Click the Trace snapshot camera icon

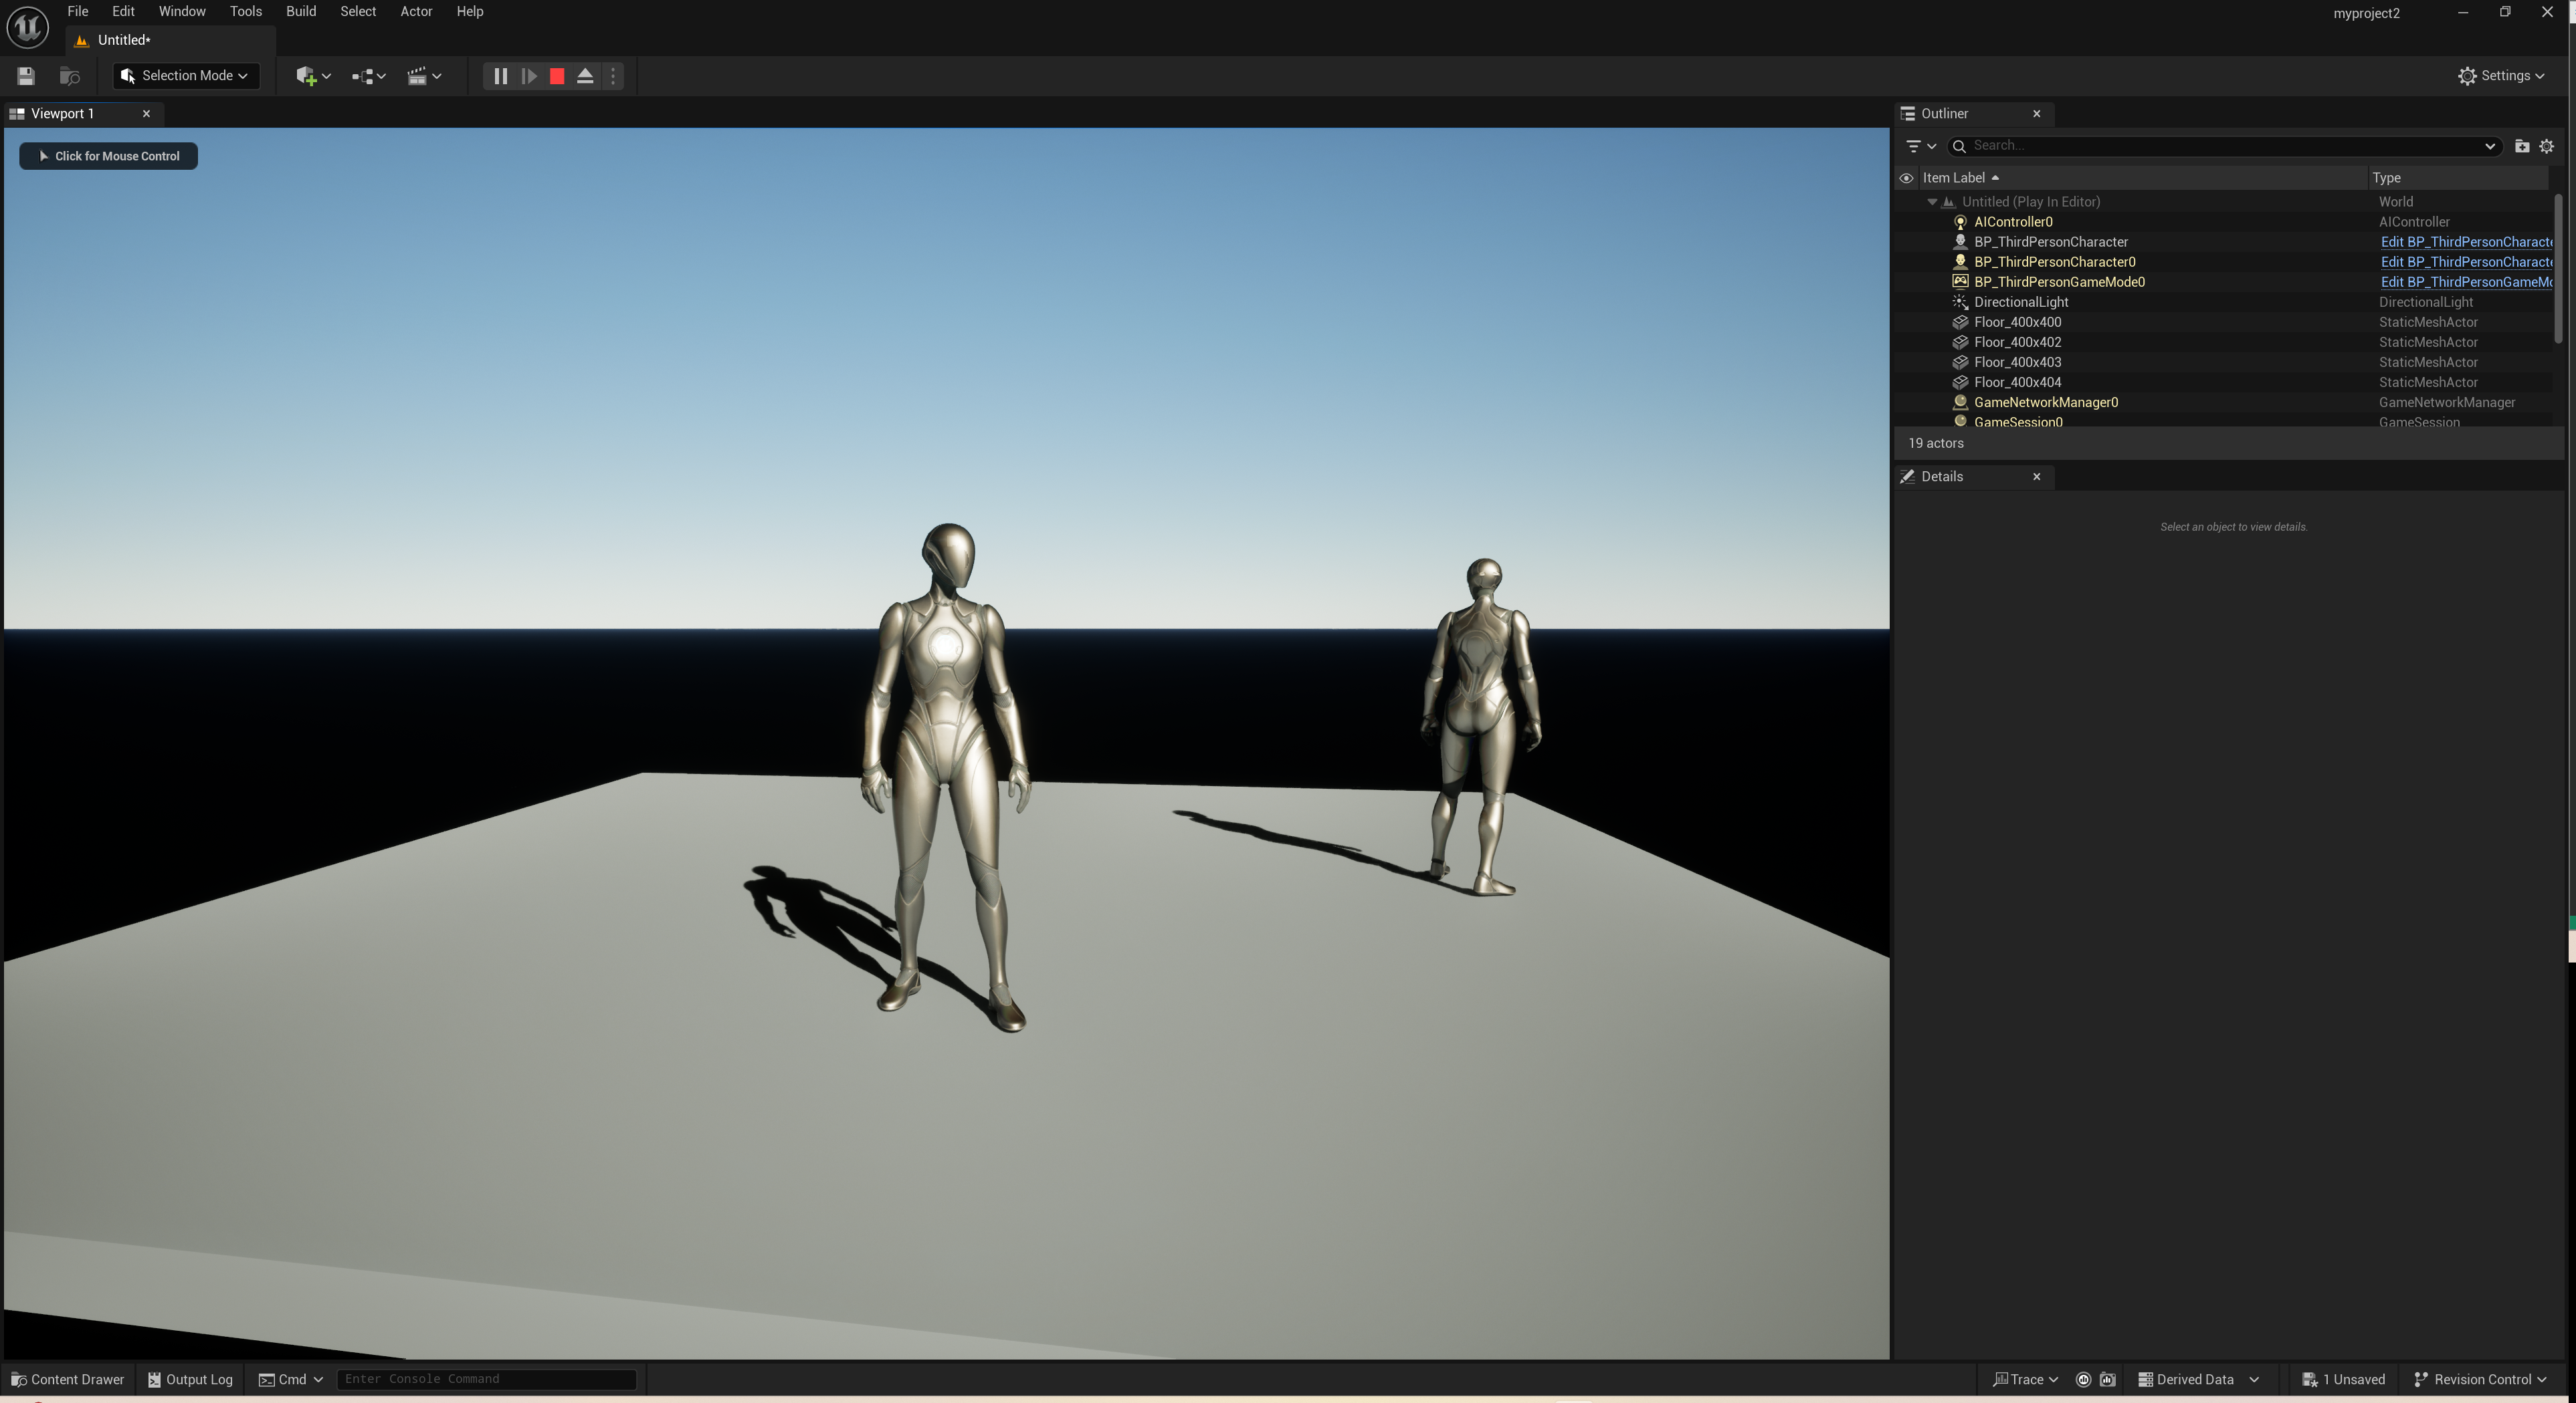point(2107,1379)
